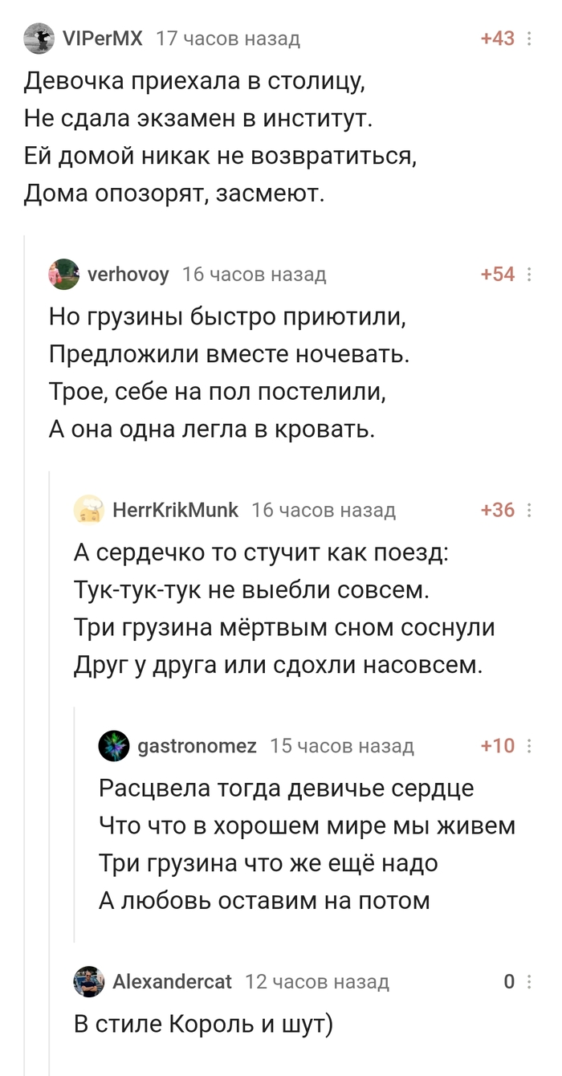This screenshot has height=1076, width=562.
Task: Open verhovoy's avatar picture
Action: click(x=64, y=274)
